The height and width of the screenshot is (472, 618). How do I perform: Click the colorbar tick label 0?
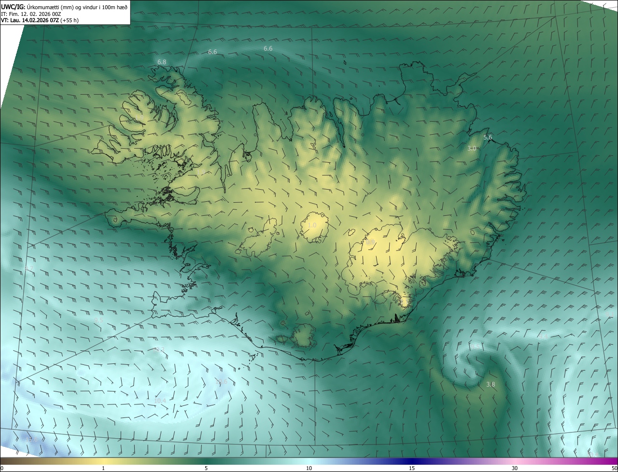coord(1,468)
